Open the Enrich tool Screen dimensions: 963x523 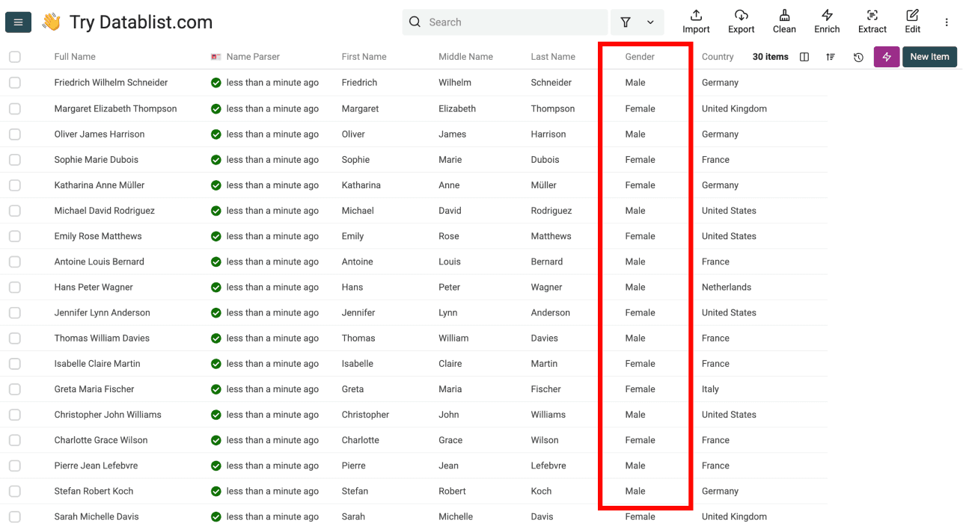click(827, 21)
